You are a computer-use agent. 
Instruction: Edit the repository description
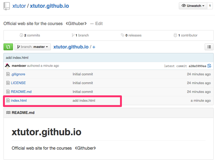[99, 24]
